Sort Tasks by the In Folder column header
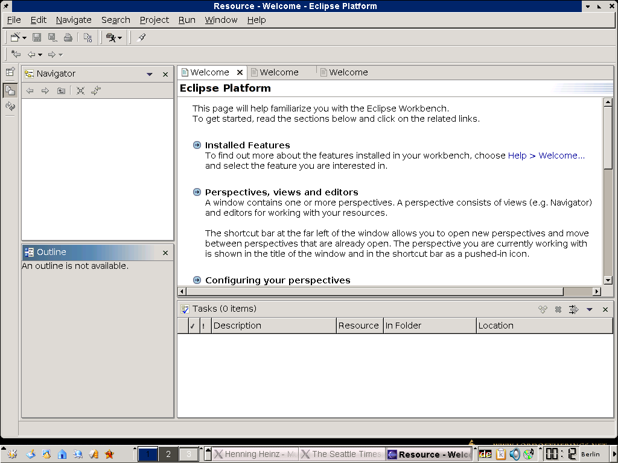The height and width of the screenshot is (463, 618). click(x=430, y=326)
